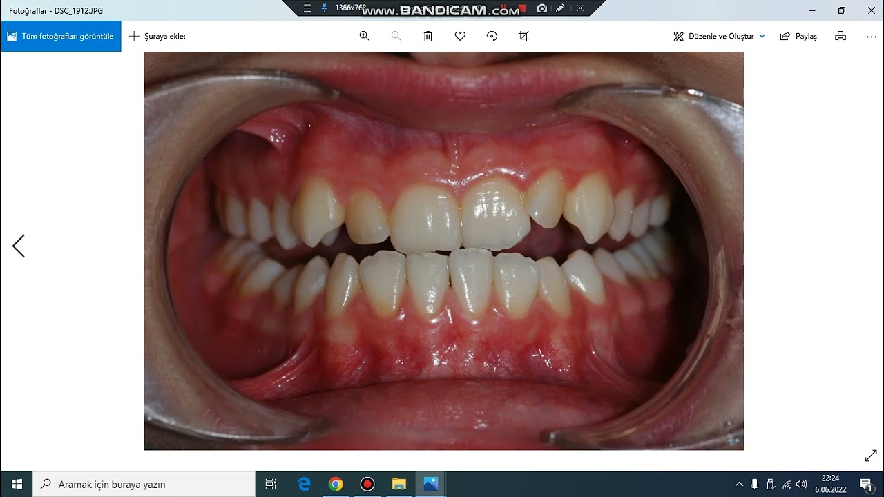884x497 pixels.
Task: Close the Bandicam recording bar
Action: (x=580, y=8)
